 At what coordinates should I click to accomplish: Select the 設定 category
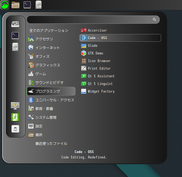51,126
